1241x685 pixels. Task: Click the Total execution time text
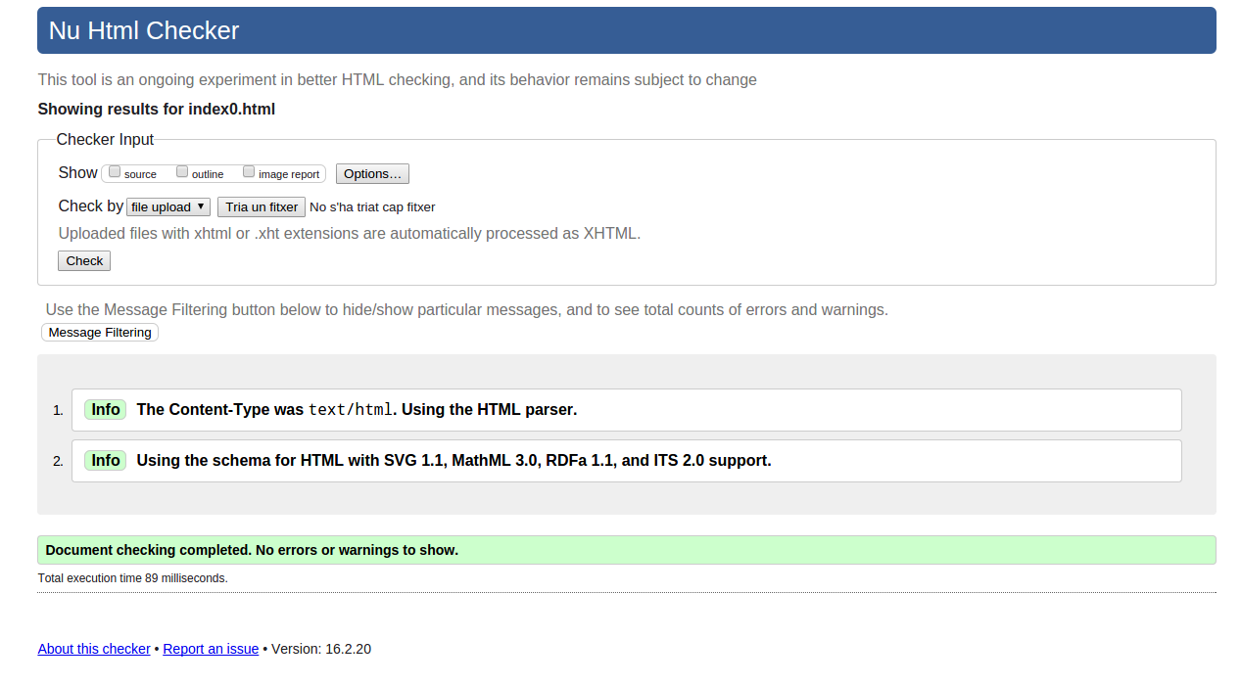pos(132,578)
